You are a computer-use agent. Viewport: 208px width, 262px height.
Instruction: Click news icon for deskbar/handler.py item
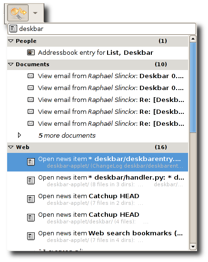click(31, 181)
